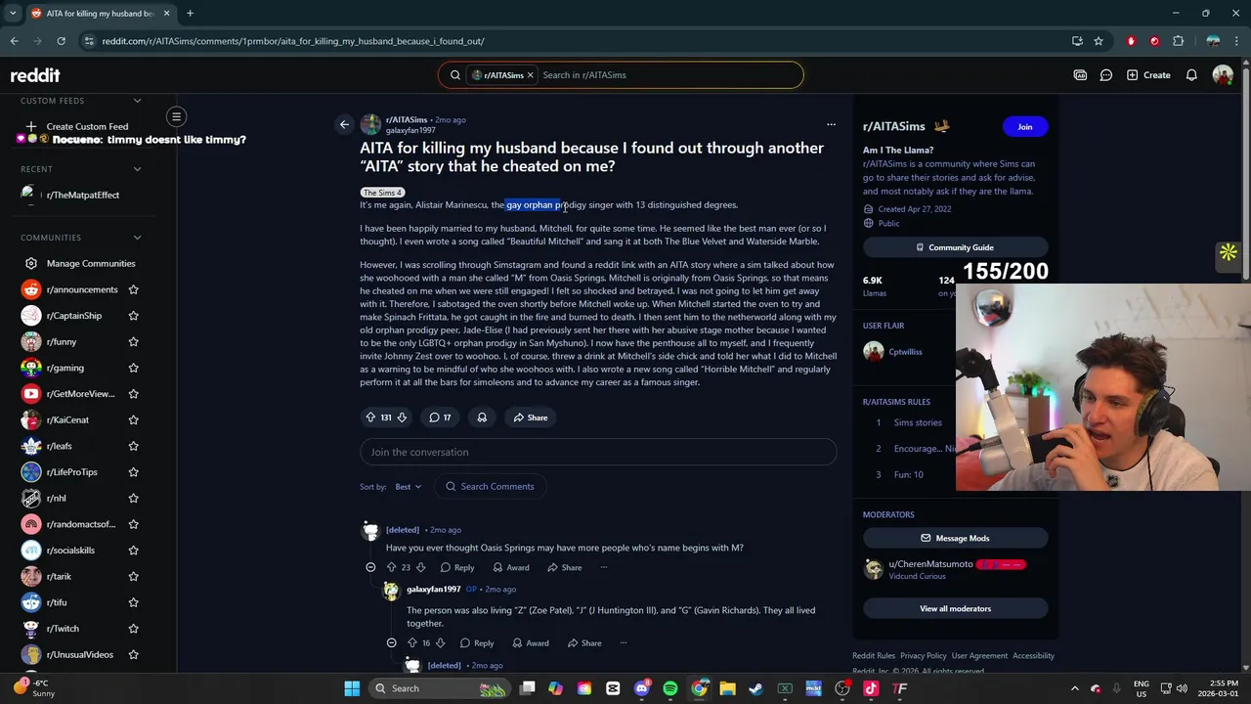
Task: Click the Reddit logo home link
Action: 35,75
